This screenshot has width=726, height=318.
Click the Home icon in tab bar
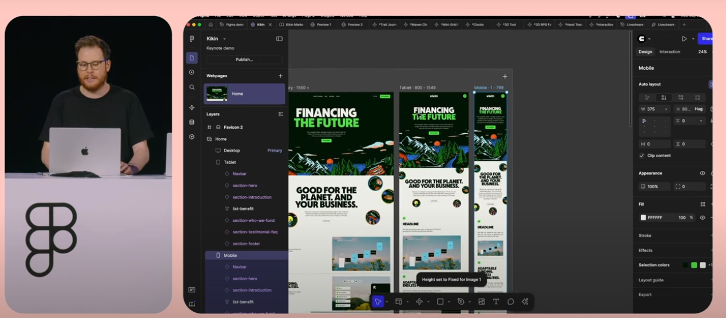[211, 25]
